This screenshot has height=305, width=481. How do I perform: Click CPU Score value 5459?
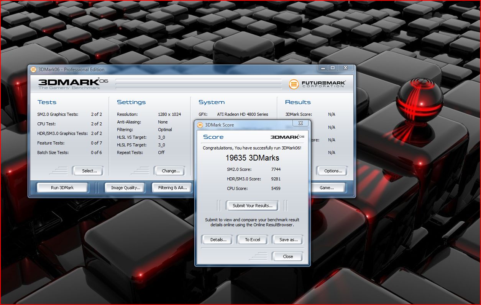pyautogui.click(x=276, y=188)
